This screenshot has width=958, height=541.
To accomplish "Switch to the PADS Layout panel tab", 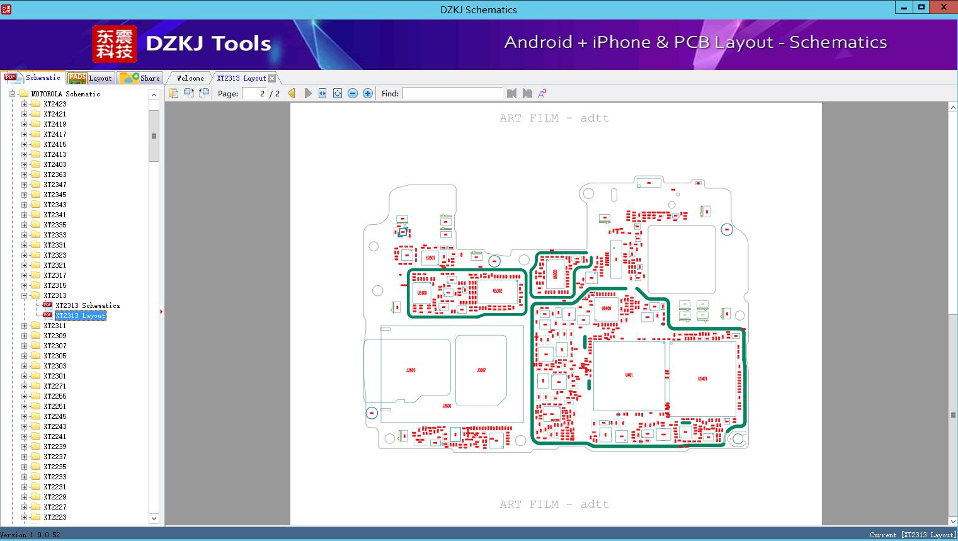I will (90, 78).
